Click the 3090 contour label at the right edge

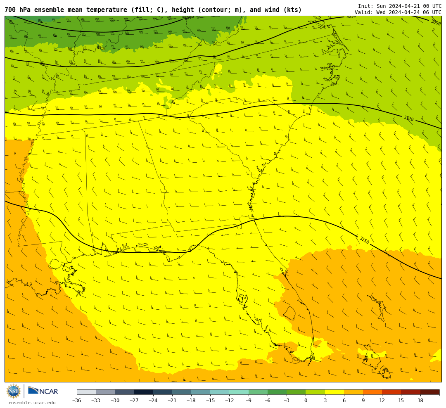click(x=436, y=22)
